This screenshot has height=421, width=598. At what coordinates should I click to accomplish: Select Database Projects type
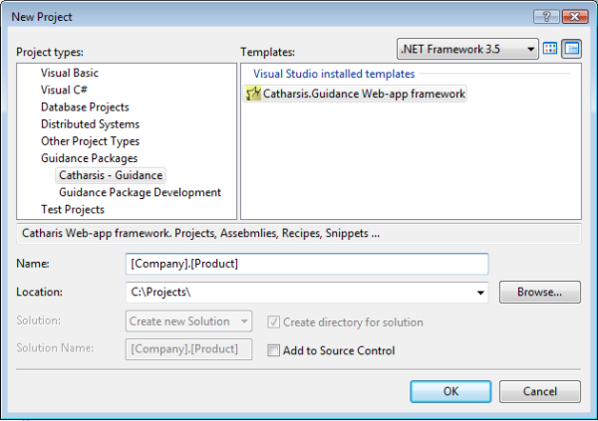click(x=85, y=107)
